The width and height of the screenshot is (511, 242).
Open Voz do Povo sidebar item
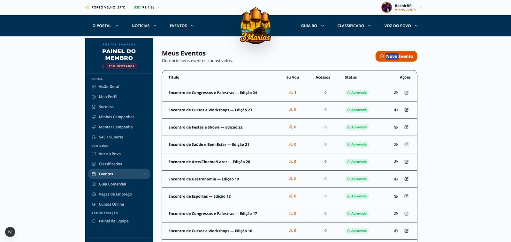pos(119,154)
